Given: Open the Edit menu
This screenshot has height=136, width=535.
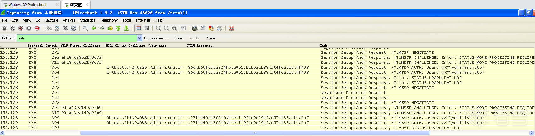Looking at the screenshot, I should 15,20.
